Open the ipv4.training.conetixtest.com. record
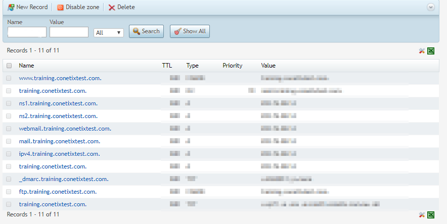The width and height of the screenshot is (447, 224). pos(59,154)
